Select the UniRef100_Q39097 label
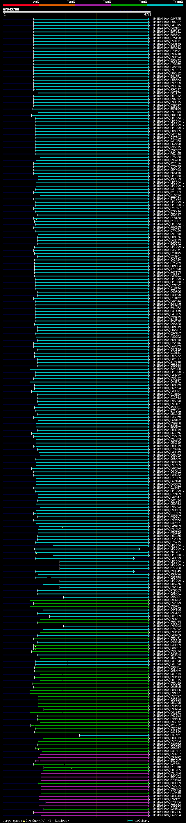The image size is (186, 823). [x=167, y=105]
